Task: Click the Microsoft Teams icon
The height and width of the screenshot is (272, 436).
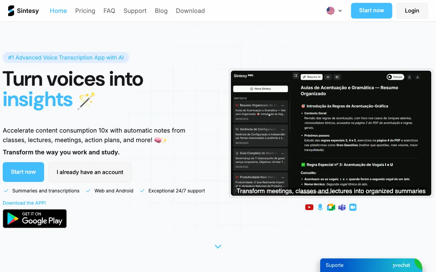Action: tap(342, 207)
